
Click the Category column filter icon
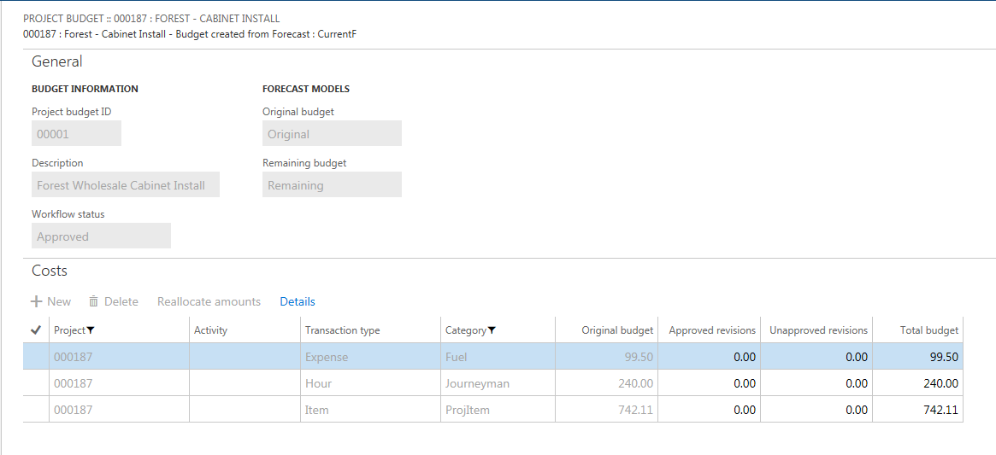pyautogui.click(x=492, y=330)
